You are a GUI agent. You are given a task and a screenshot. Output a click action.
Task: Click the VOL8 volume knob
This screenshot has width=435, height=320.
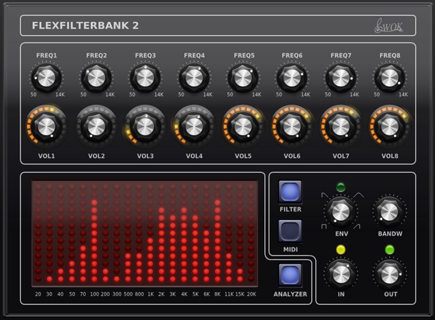click(390, 126)
